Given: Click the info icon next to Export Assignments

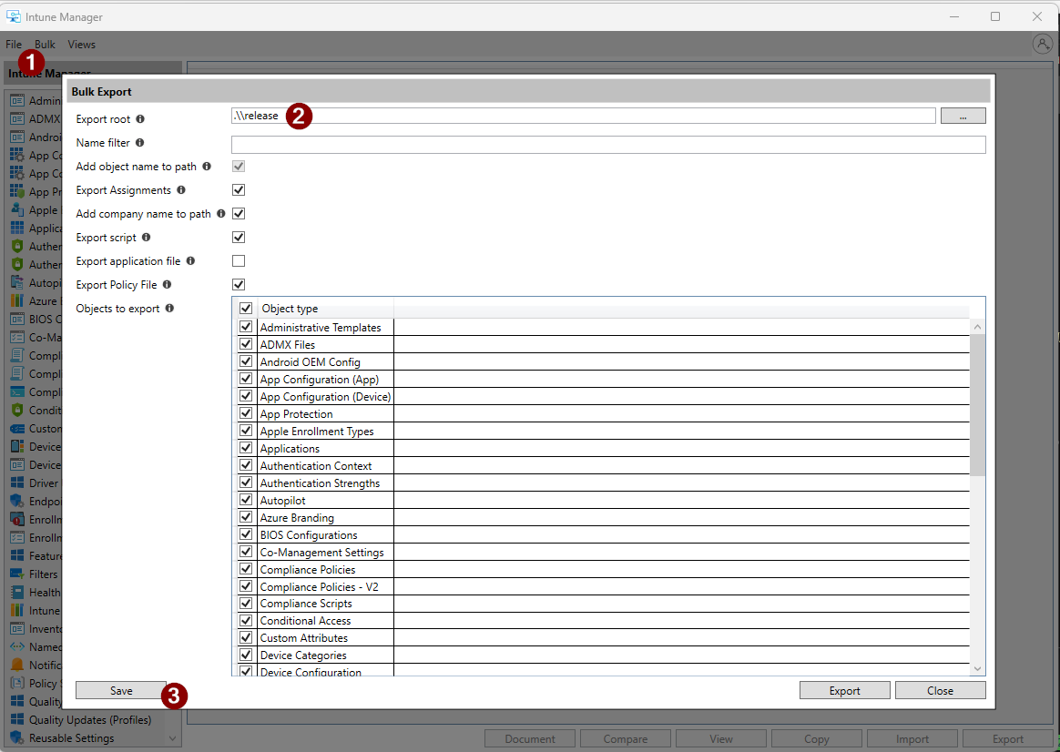Looking at the screenshot, I should 180,190.
